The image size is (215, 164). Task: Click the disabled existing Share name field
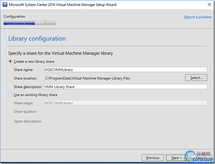[x=125, y=103]
